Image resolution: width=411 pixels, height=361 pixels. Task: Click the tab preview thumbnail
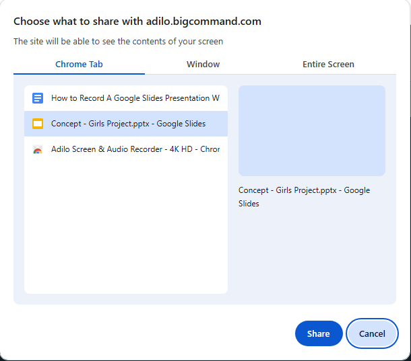(x=312, y=130)
